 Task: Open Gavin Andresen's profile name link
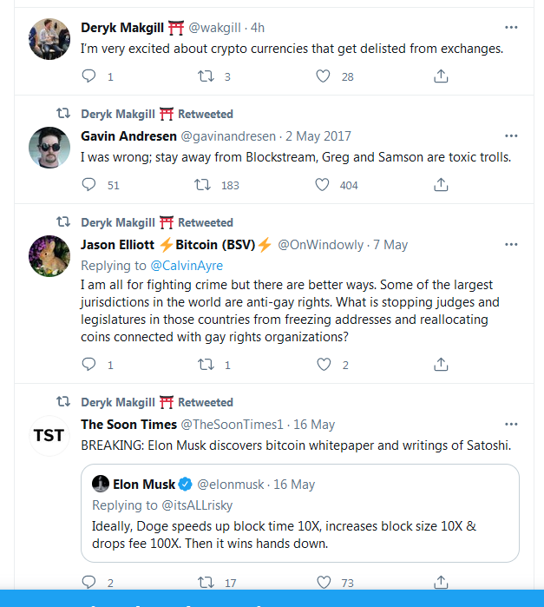128,136
